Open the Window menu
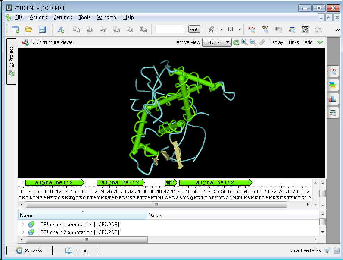Image resolution: width=343 pixels, height=260 pixels. tap(107, 17)
